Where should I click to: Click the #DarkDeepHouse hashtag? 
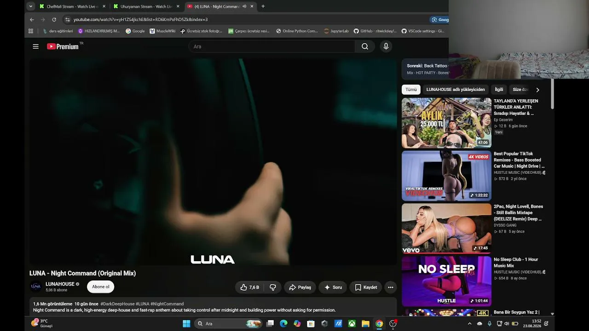(117, 304)
